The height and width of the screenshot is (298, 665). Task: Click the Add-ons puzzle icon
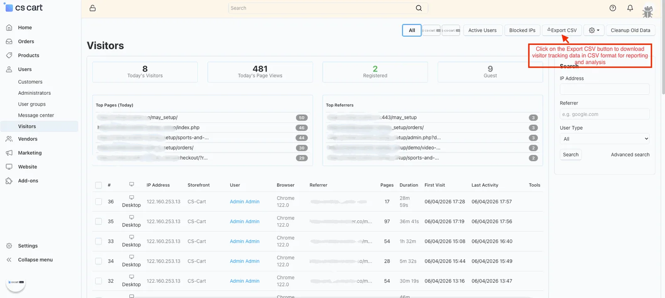pyautogui.click(x=9, y=181)
